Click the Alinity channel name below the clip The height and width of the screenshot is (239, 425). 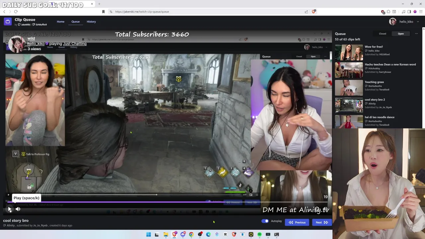(11, 225)
